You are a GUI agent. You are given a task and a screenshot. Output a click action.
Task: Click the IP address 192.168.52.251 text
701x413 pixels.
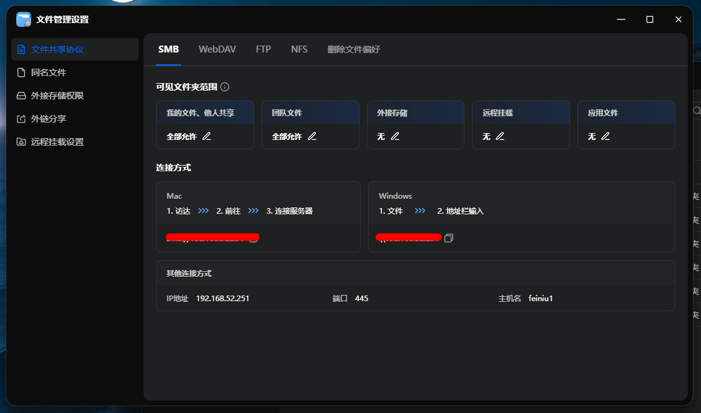(x=222, y=298)
